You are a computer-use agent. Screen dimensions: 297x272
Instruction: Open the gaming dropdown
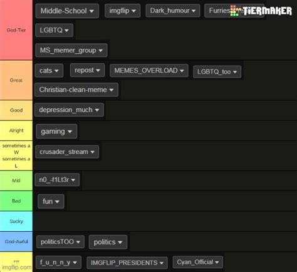point(56,132)
